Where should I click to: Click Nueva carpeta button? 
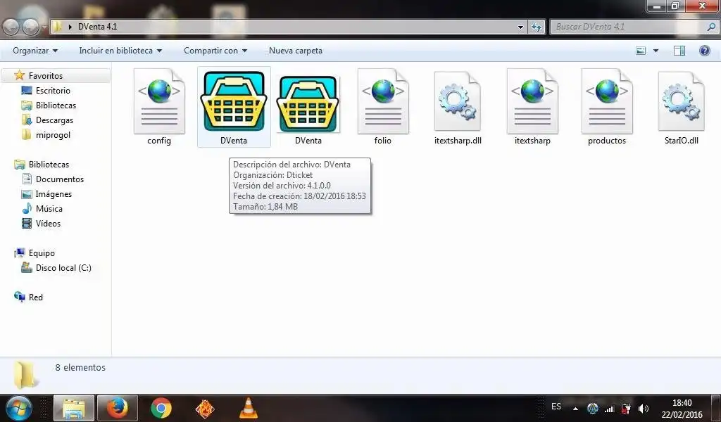[x=295, y=51]
